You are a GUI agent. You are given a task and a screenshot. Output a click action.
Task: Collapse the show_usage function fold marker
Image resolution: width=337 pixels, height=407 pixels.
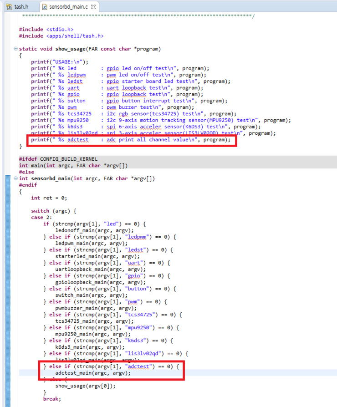[15, 49]
